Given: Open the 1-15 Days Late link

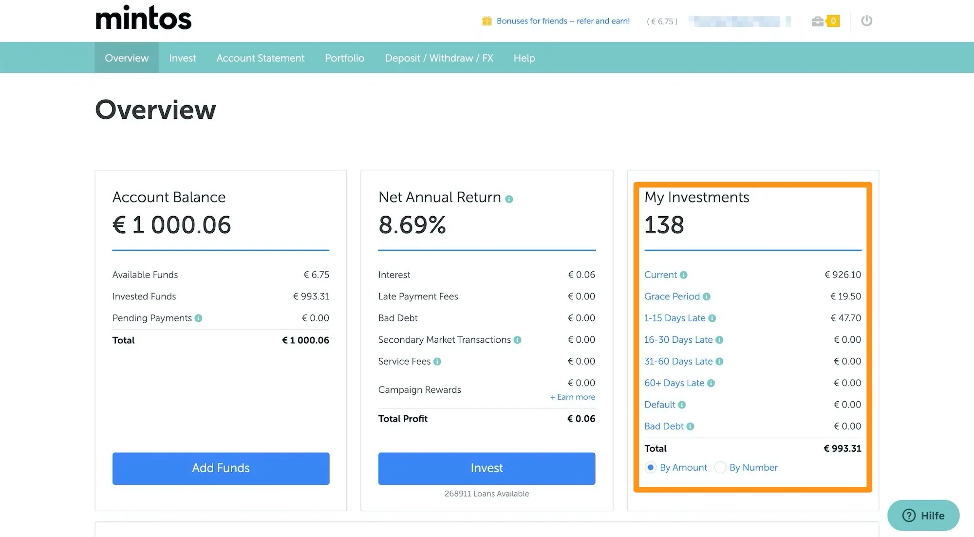Looking at the screenshot, I should tap(675, 318).
